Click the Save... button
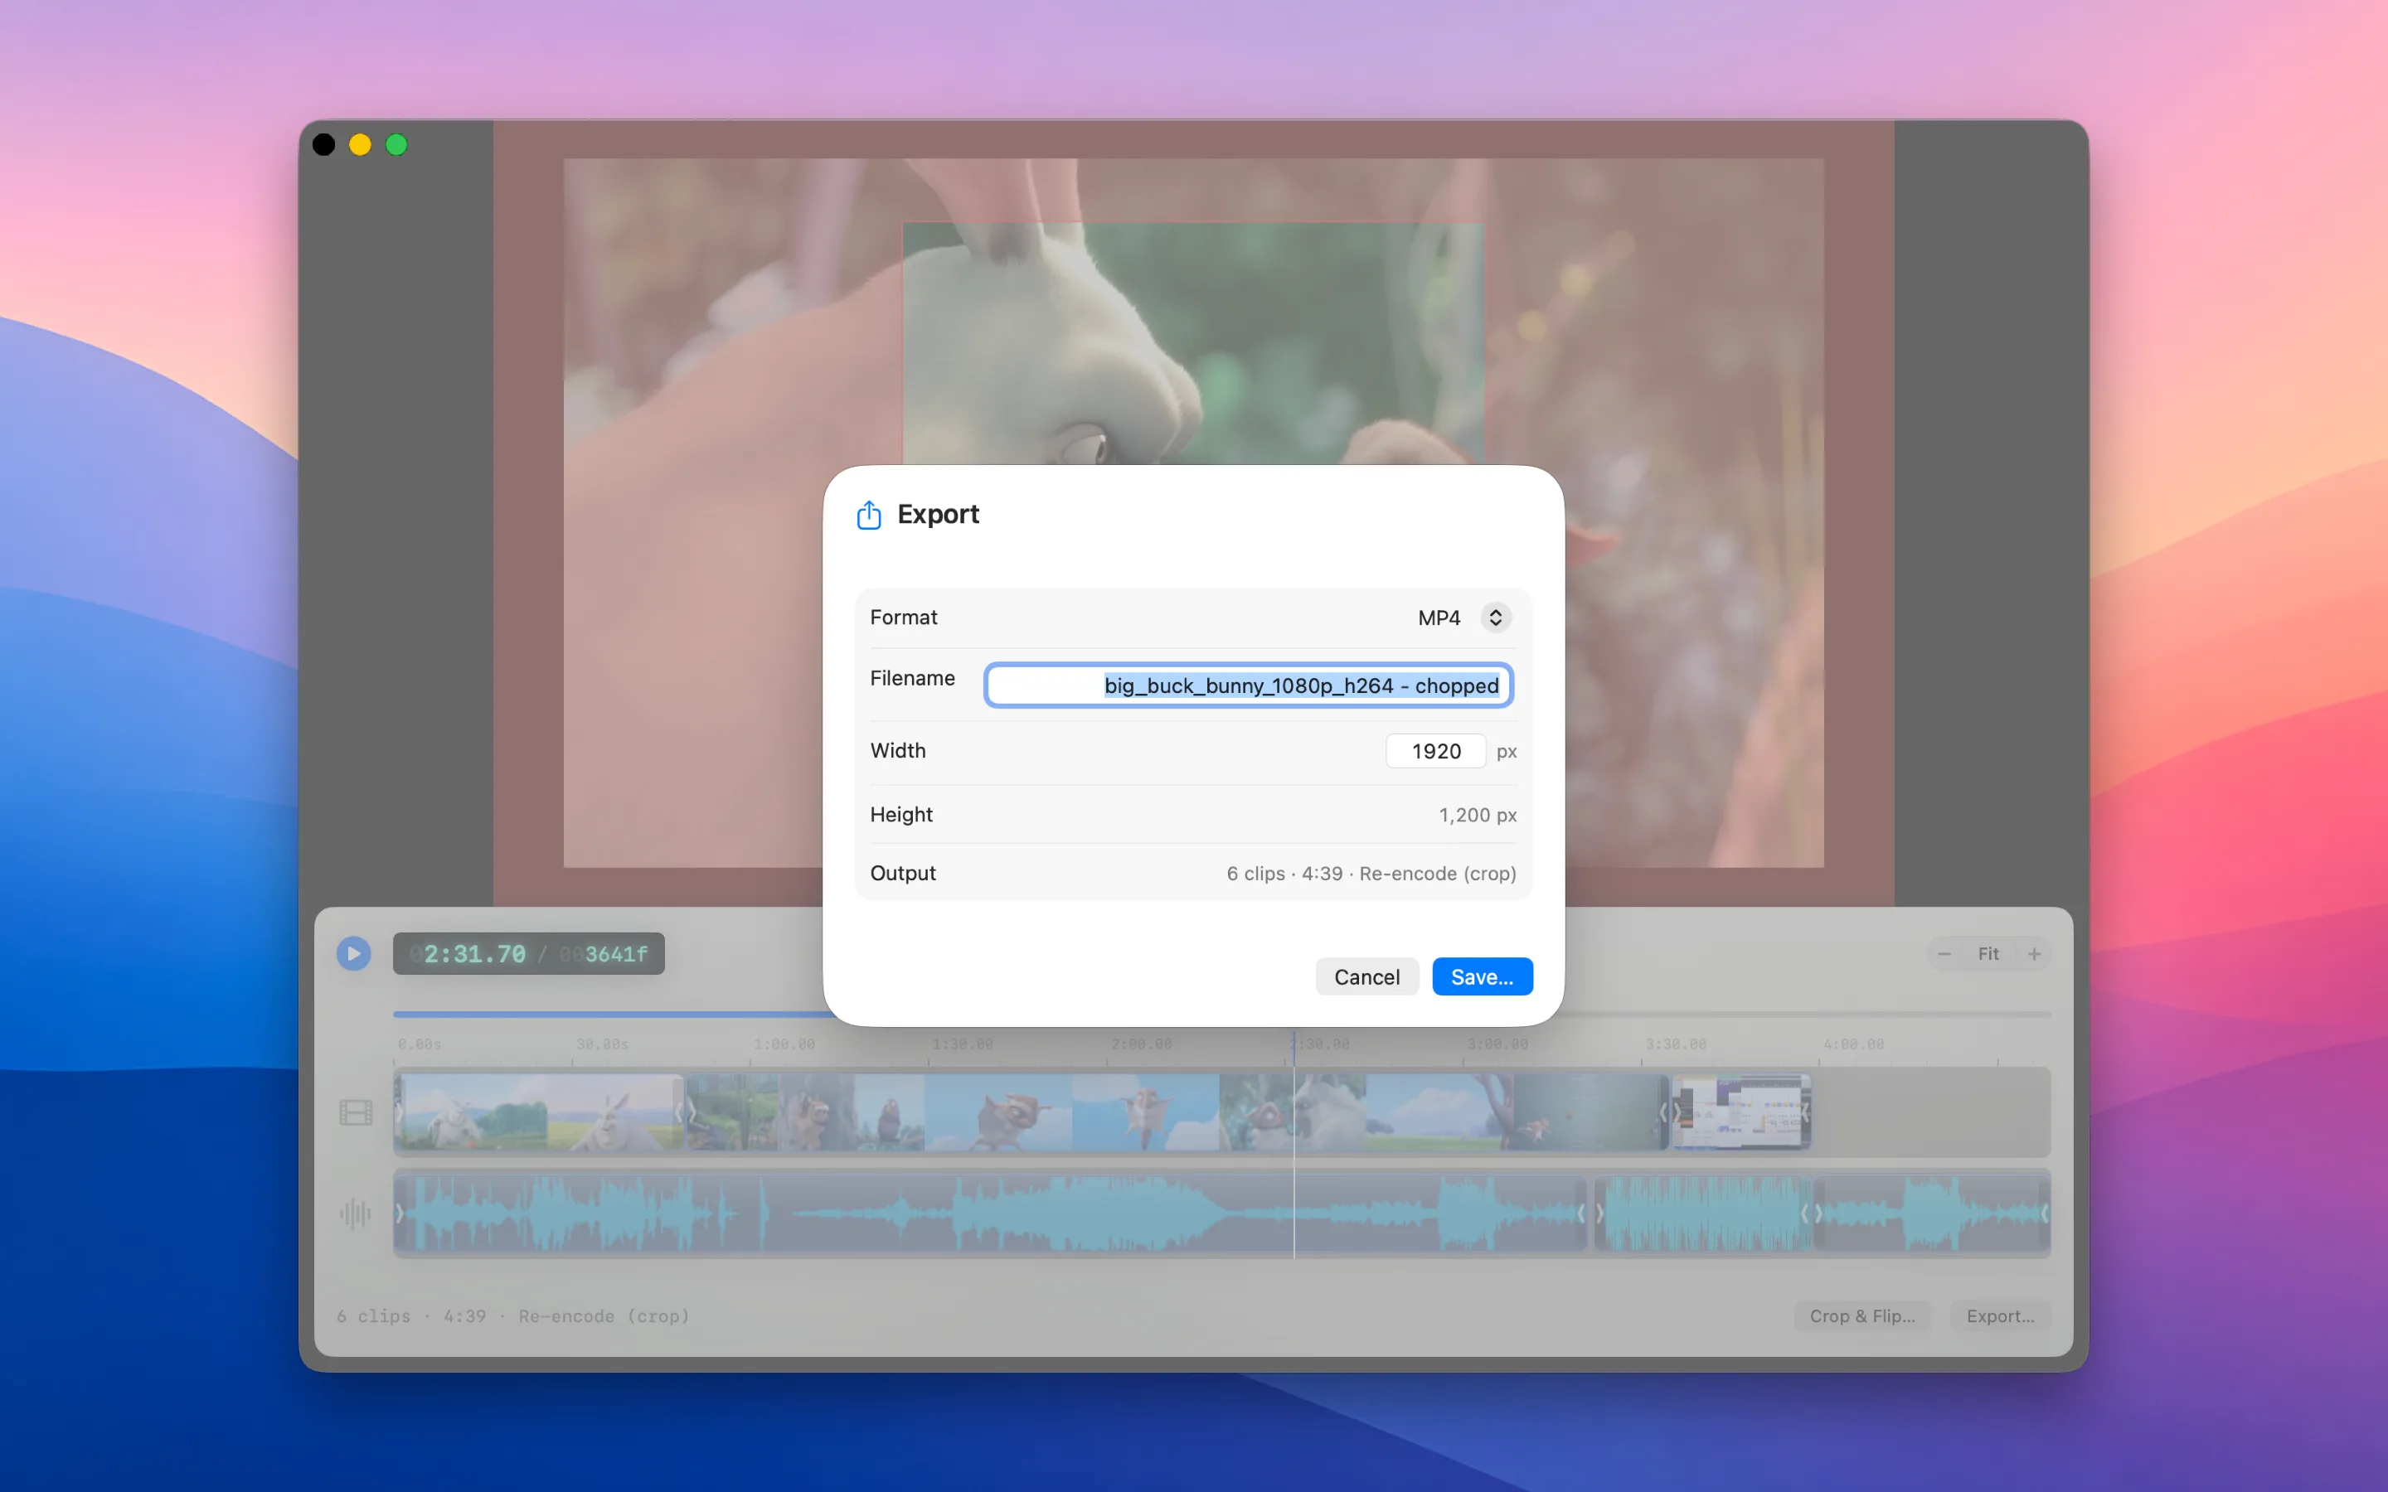 (x=1481, y=976)
